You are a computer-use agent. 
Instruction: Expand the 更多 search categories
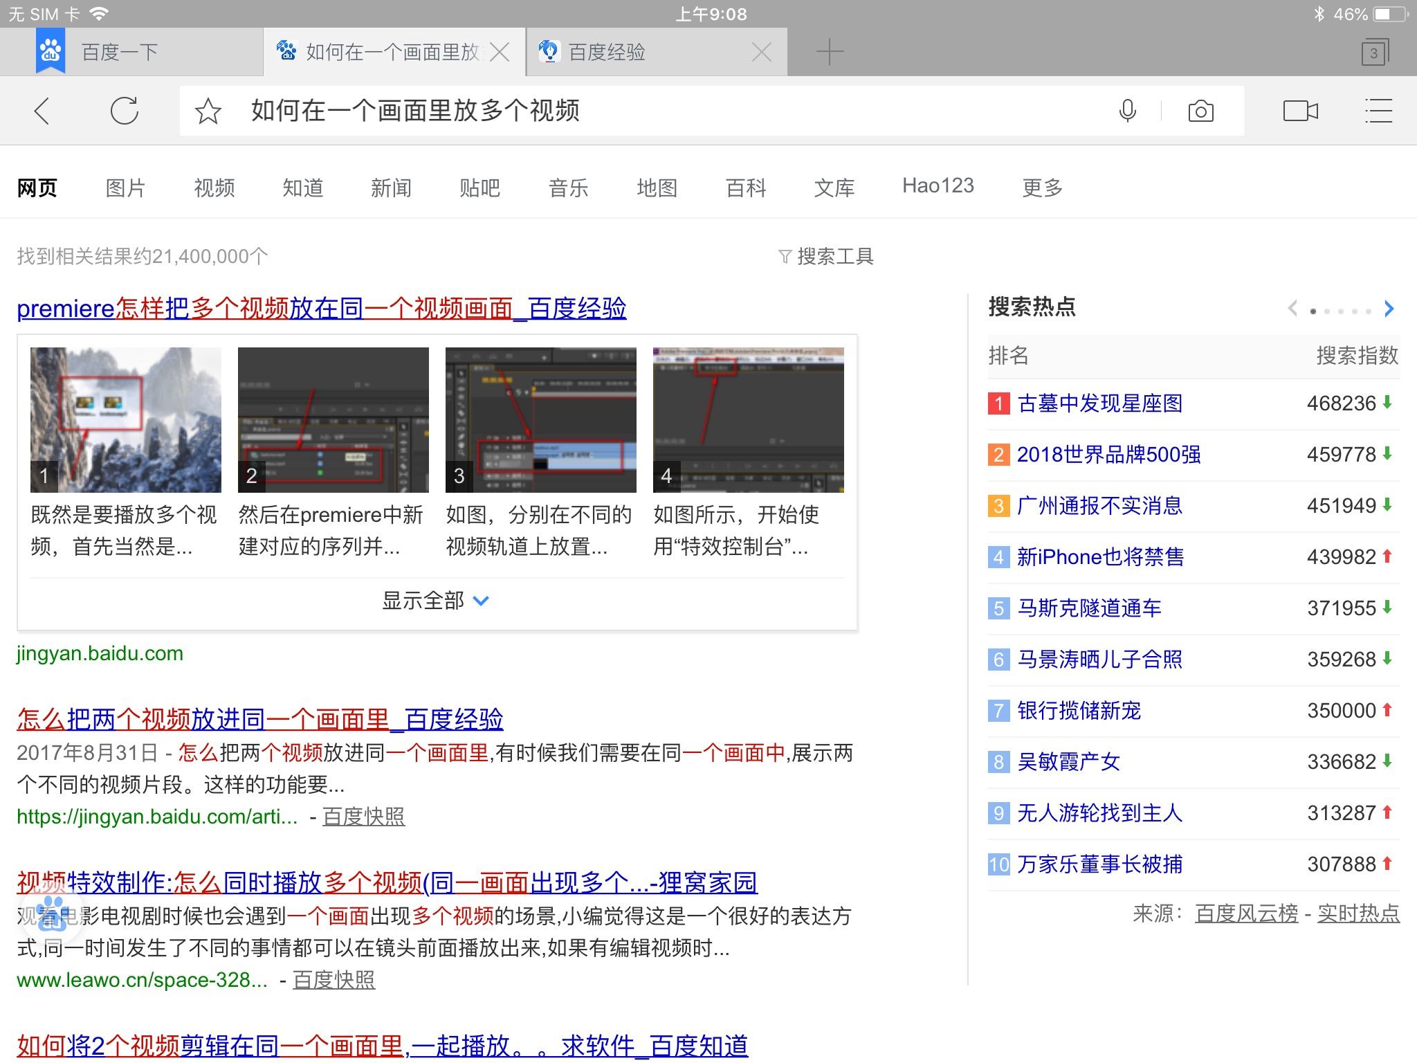tap(1042, 188)
